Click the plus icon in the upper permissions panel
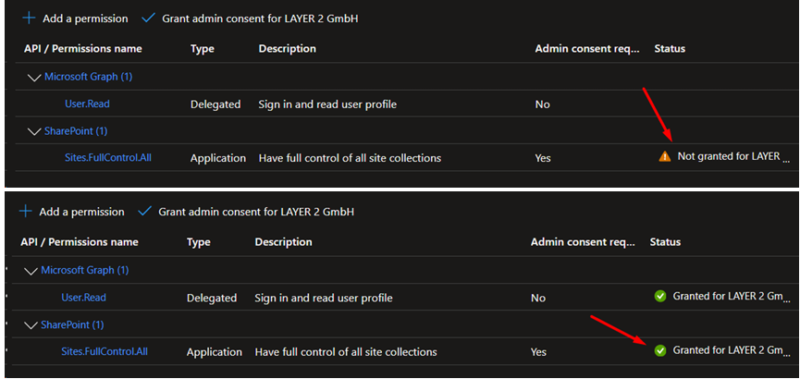 (x=29, y=18)
